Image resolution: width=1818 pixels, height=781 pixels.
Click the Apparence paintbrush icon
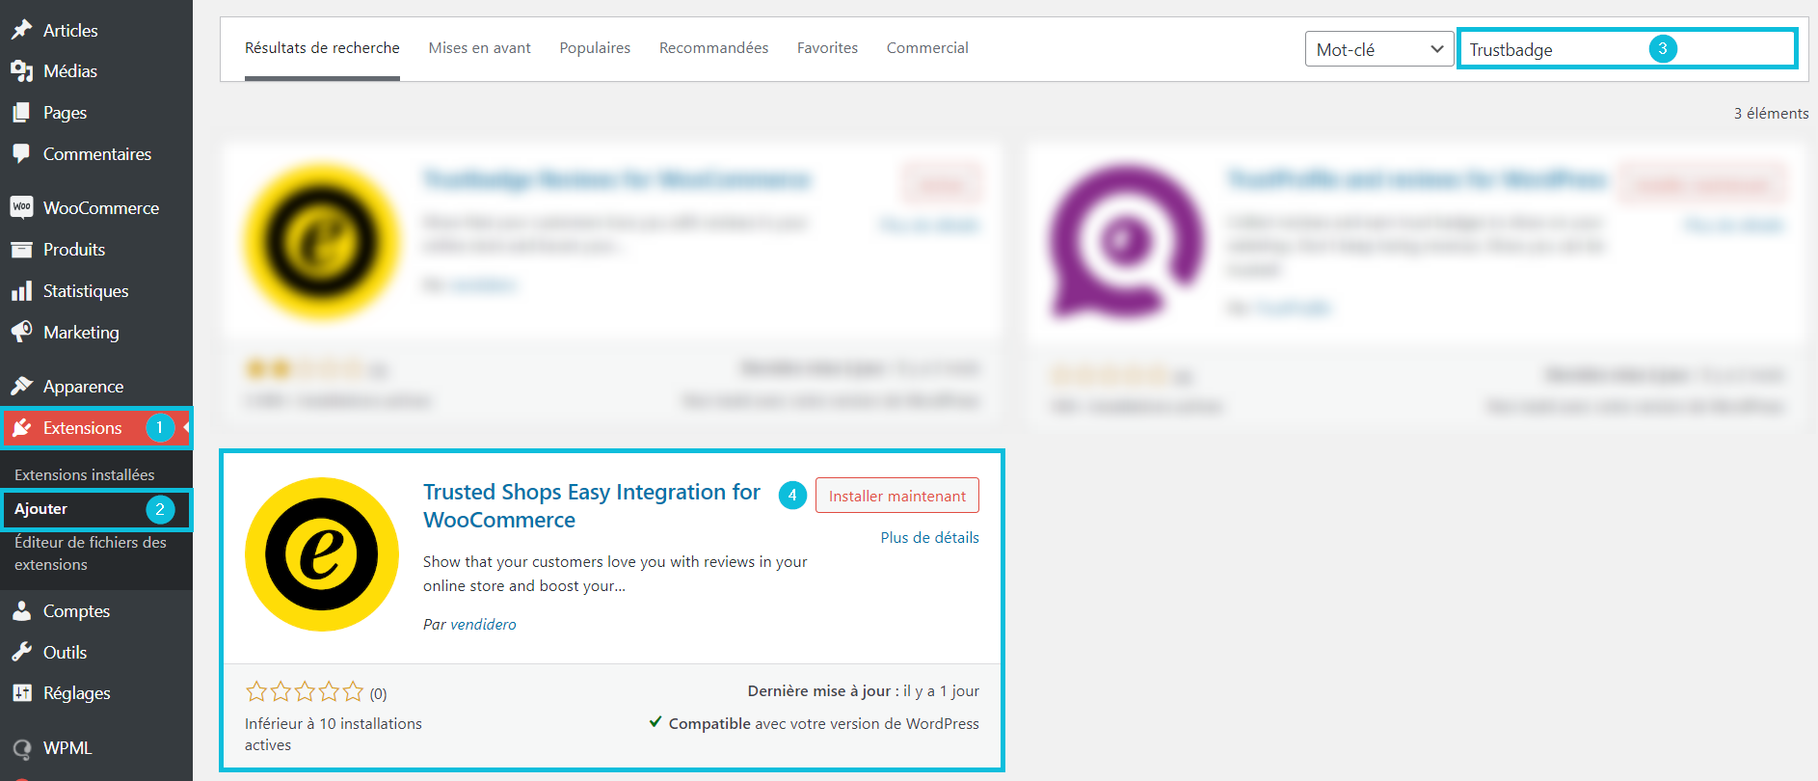[x=21, y=387]
